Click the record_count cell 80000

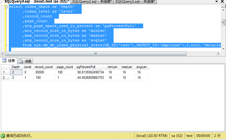44,72
